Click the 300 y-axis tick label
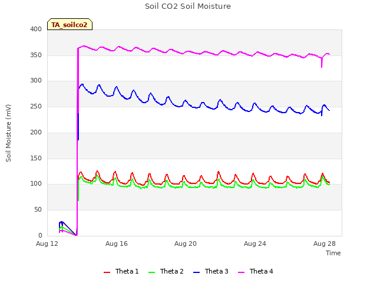 click(36, 81)
